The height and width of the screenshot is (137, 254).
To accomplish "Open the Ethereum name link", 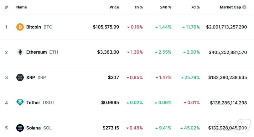I will pos(36,52).
